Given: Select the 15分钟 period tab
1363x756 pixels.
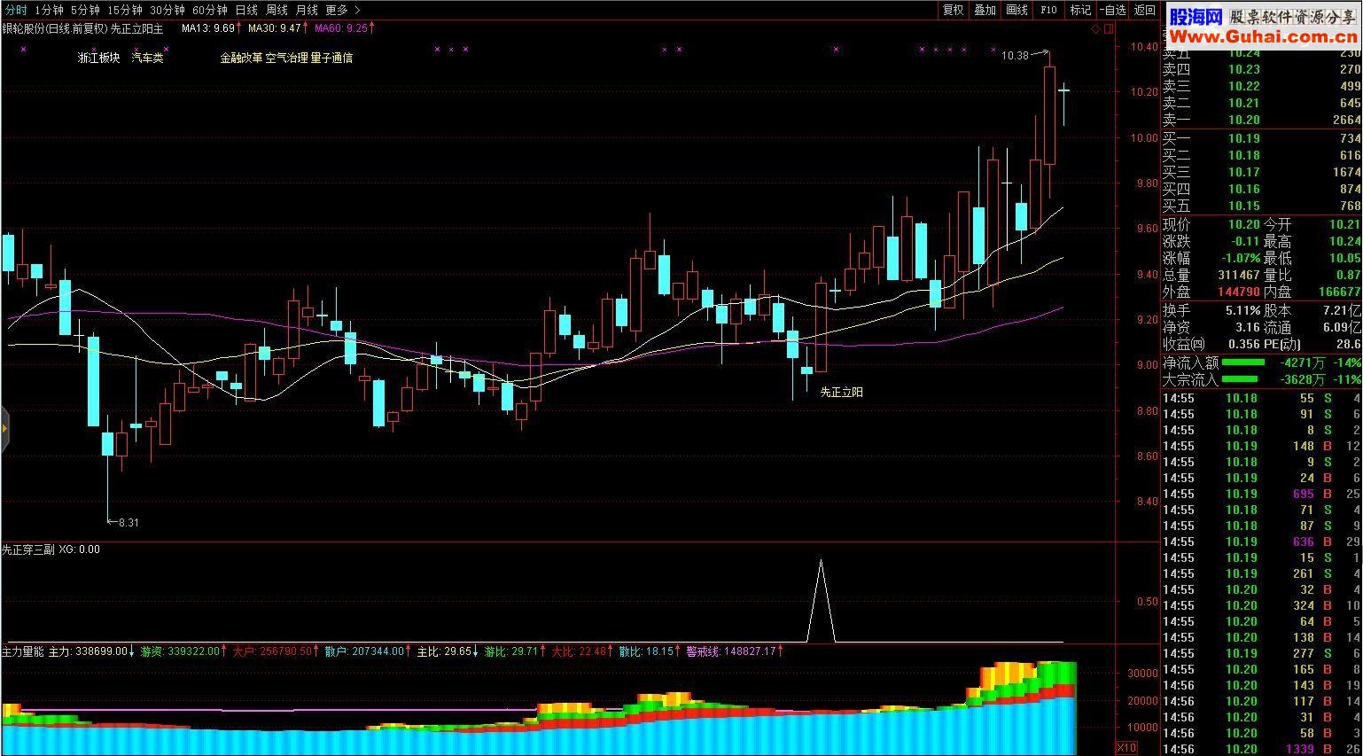Looking at the screenshot, I should click(125, 10).
